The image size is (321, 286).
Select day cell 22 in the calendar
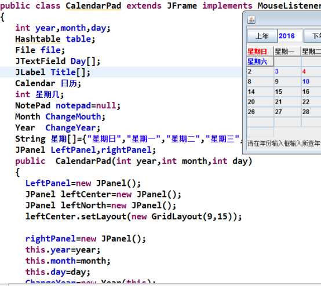[311, 101]
